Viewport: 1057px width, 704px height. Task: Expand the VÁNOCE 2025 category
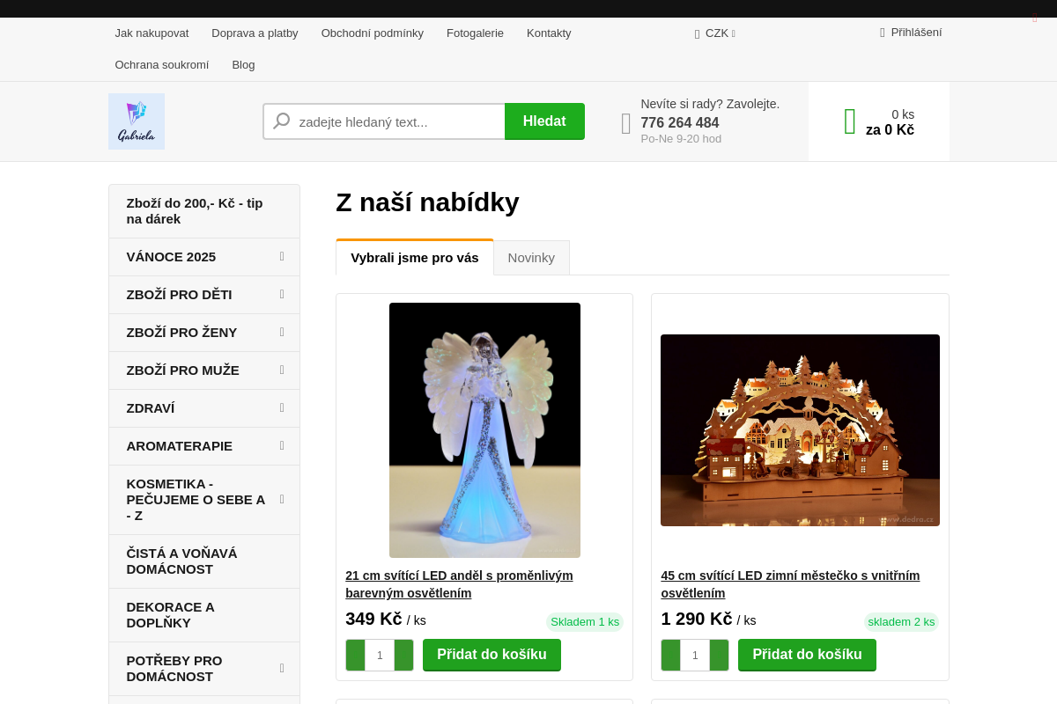[282, 256]
